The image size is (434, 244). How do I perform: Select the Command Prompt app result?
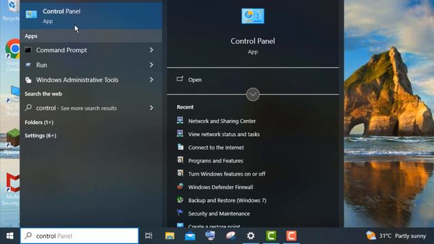pyautogui.click(x=91, y=50)
